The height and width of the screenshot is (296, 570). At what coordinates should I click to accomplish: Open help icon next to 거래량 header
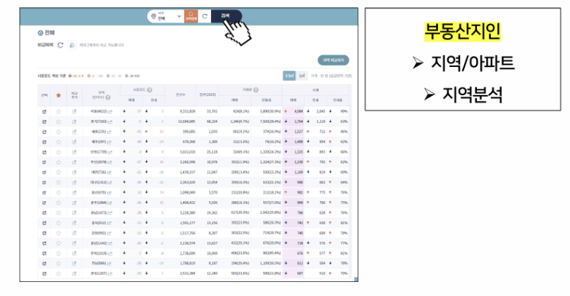point(255,90)
